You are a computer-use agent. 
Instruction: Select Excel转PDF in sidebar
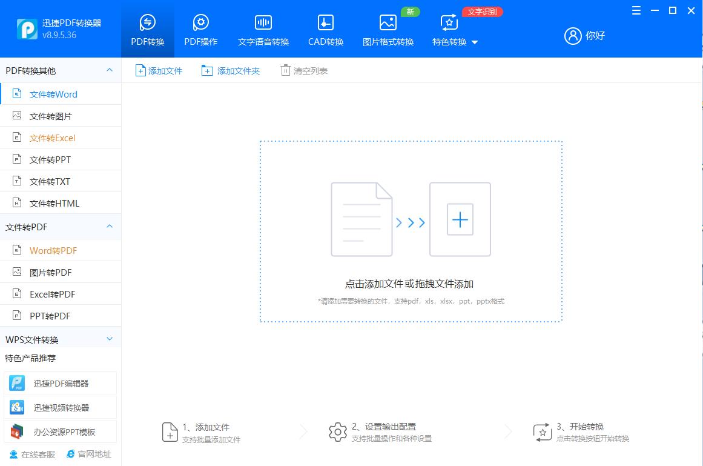pos(61,295)
